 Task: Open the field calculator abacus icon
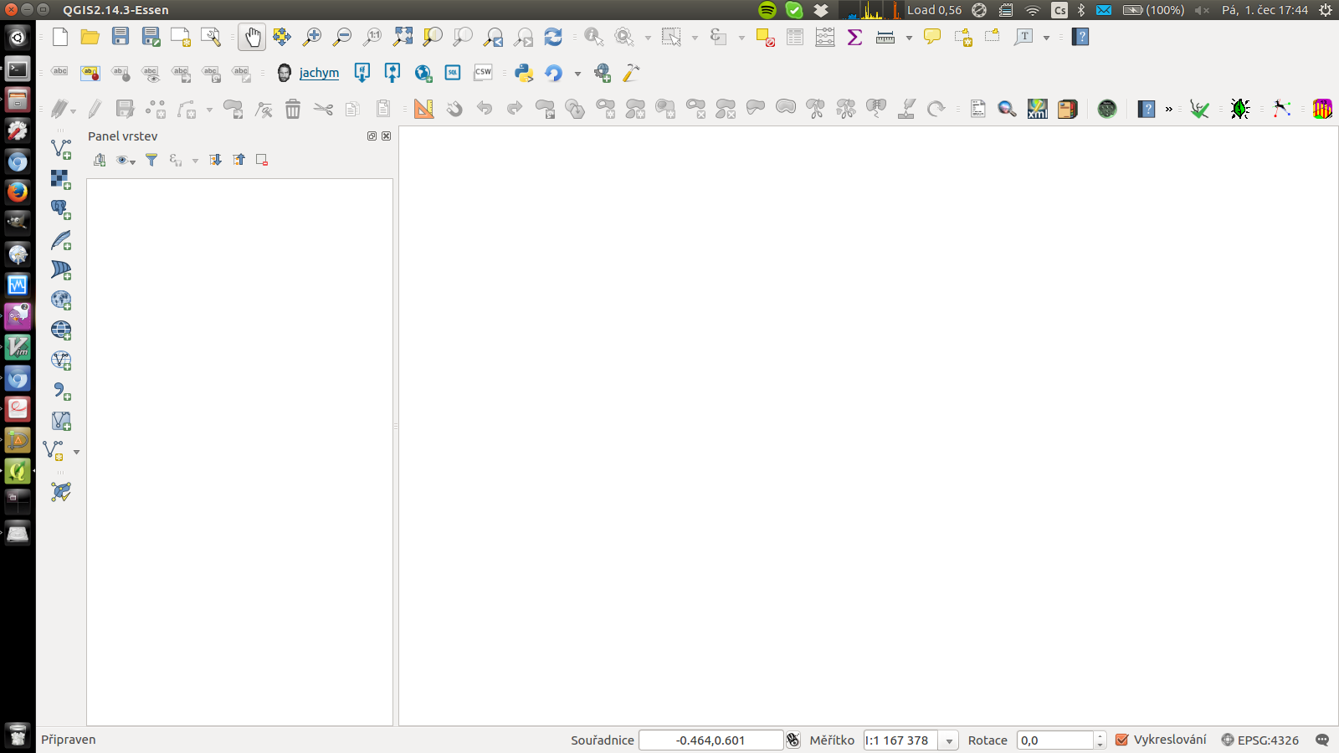(x=825, y=37)
